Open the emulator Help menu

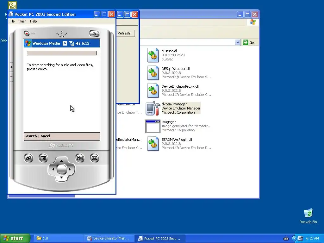click(33, 21)
